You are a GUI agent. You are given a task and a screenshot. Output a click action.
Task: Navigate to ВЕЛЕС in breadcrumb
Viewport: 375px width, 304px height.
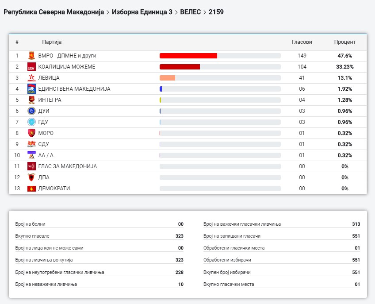191,12
